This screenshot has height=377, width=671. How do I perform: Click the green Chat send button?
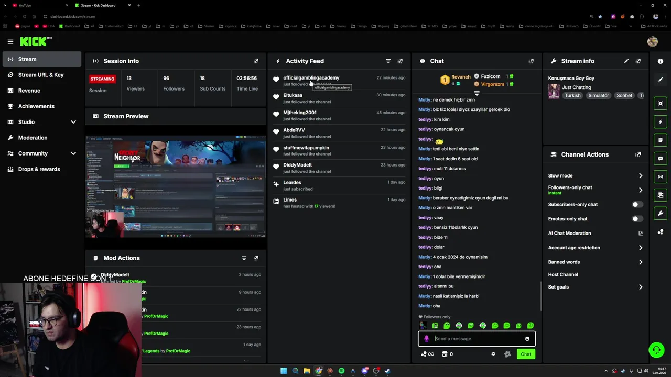pos(526,354)
